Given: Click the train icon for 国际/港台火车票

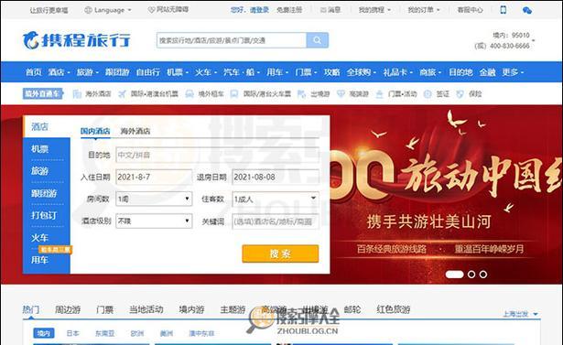Looking at the screenshot, I should [234, 94].
